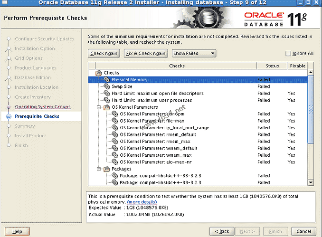This screenshot has height=237, width=322.
Task: Click the gear icon beside Physical Memory
Action: click(106, 79)
